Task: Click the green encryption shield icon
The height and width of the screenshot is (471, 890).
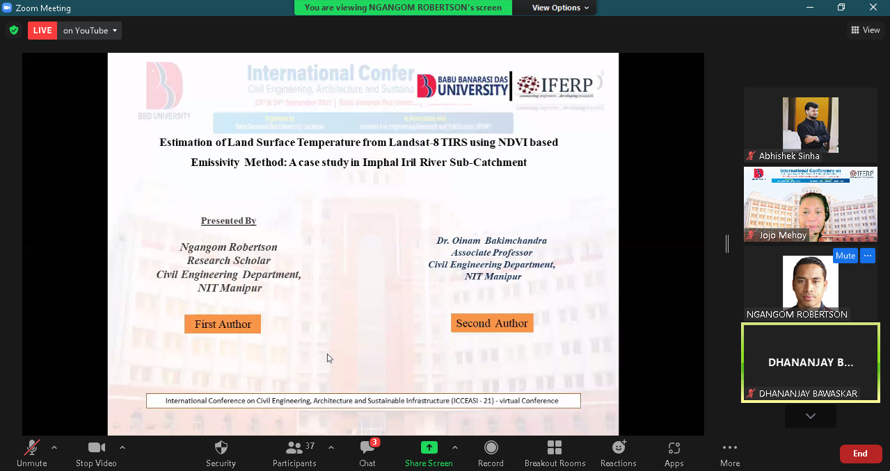Action: (x=13, y=30)
